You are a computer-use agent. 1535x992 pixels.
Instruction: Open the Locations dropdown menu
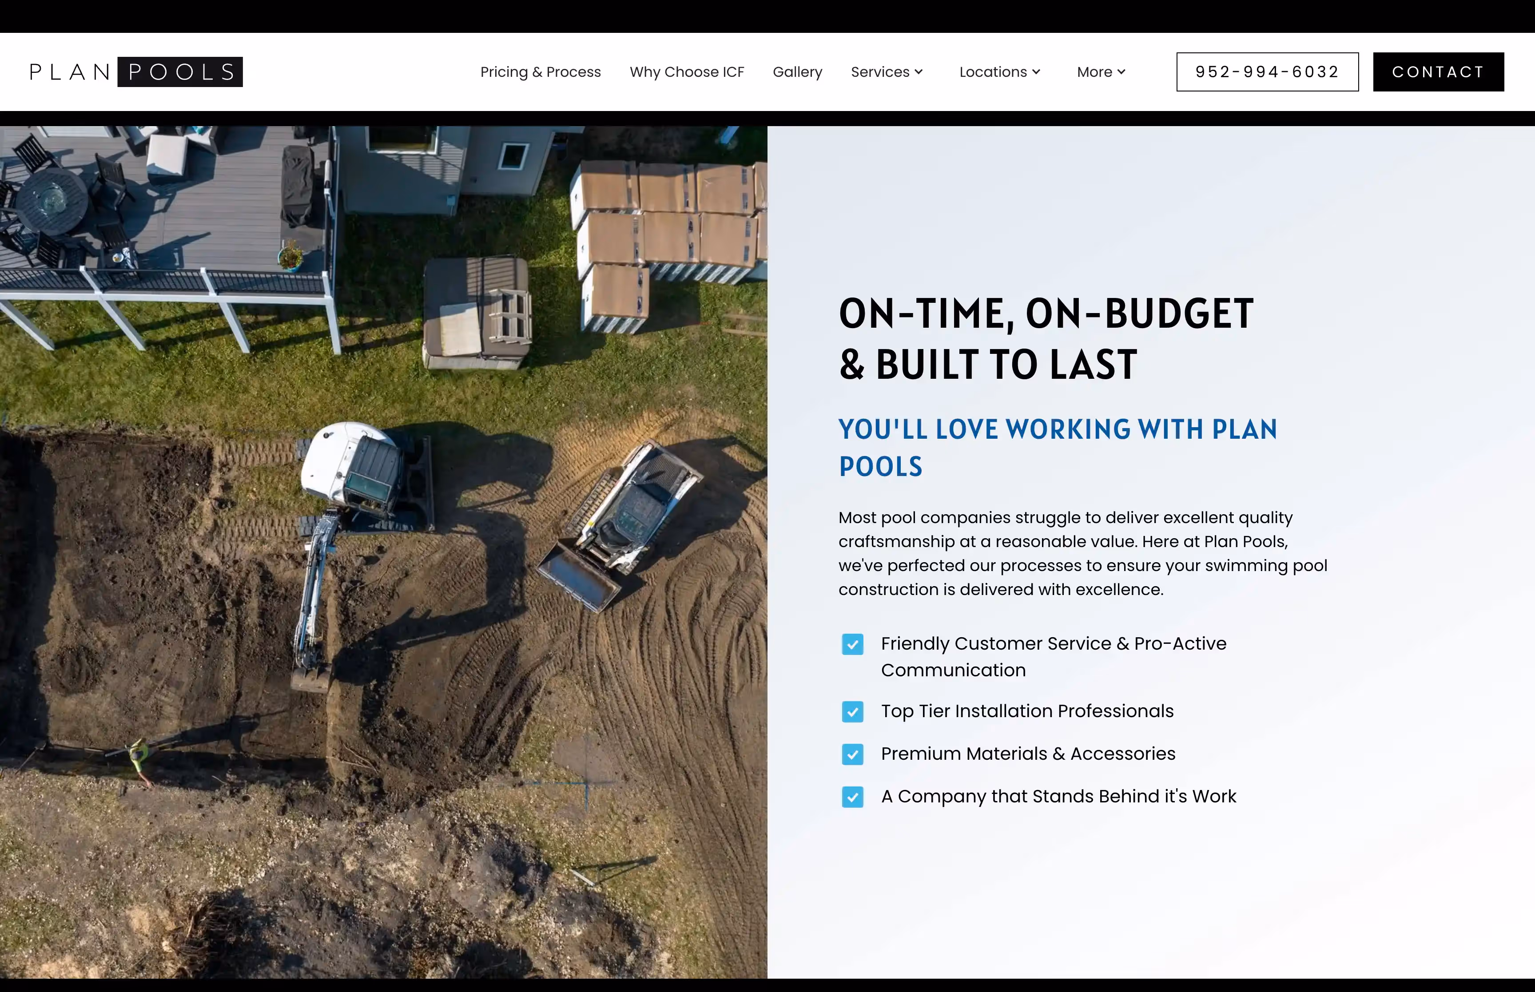coord(993,71)
